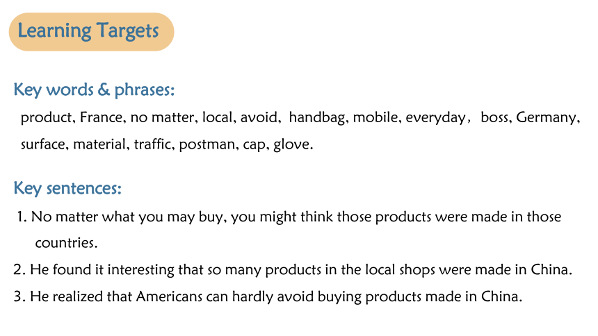Screen dimensions: 598x336
Task: Click the word 'Americans' in sentence three
Action: click(169, 296)
